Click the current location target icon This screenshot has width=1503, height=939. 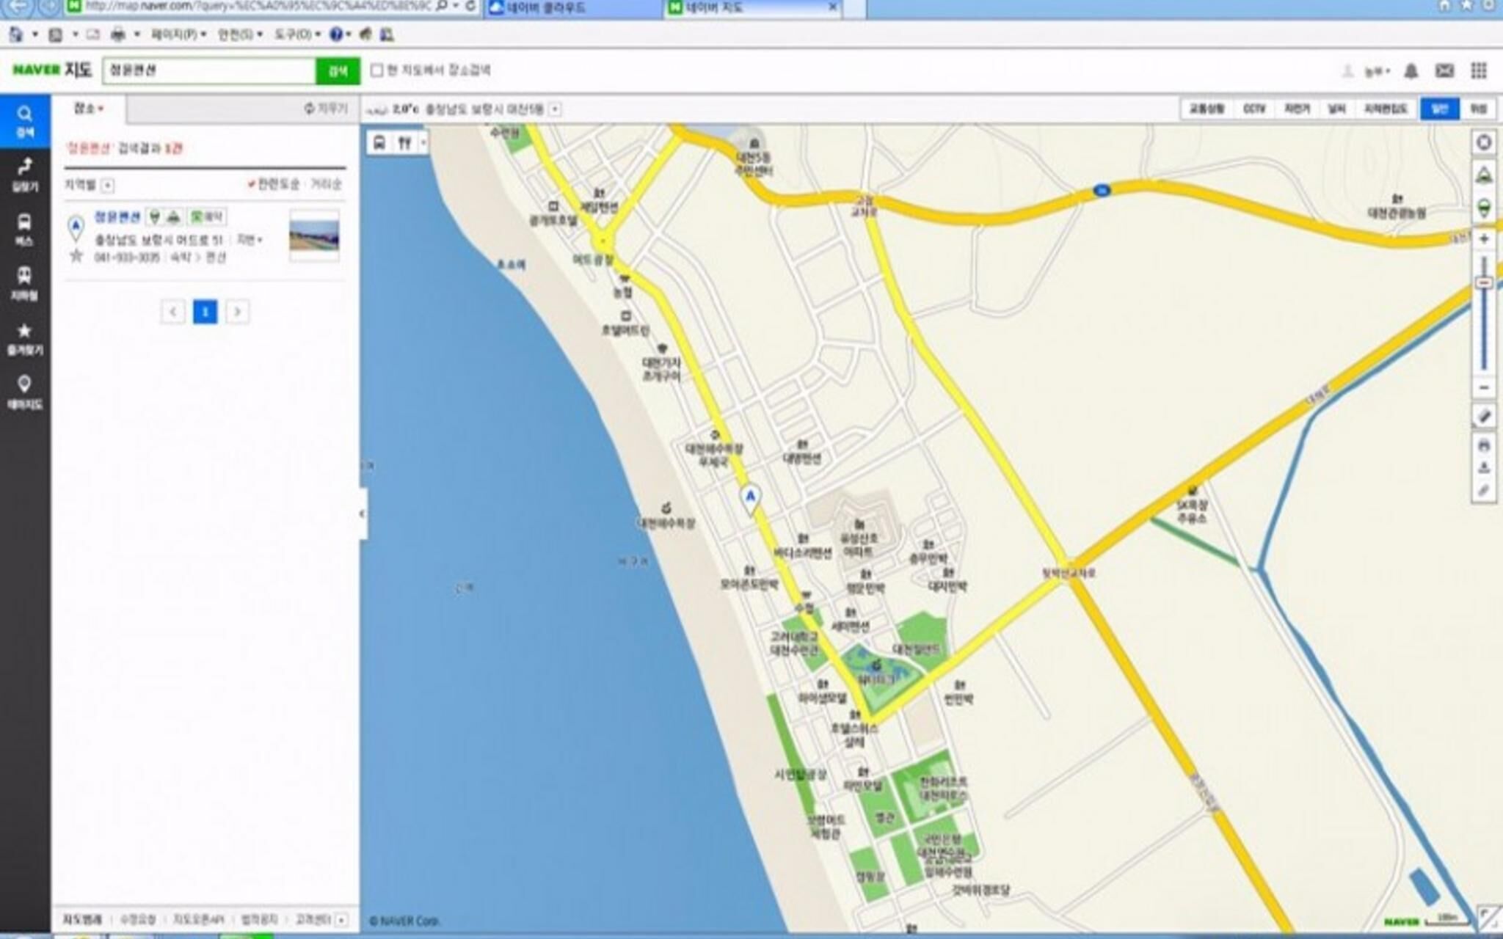1484,142
